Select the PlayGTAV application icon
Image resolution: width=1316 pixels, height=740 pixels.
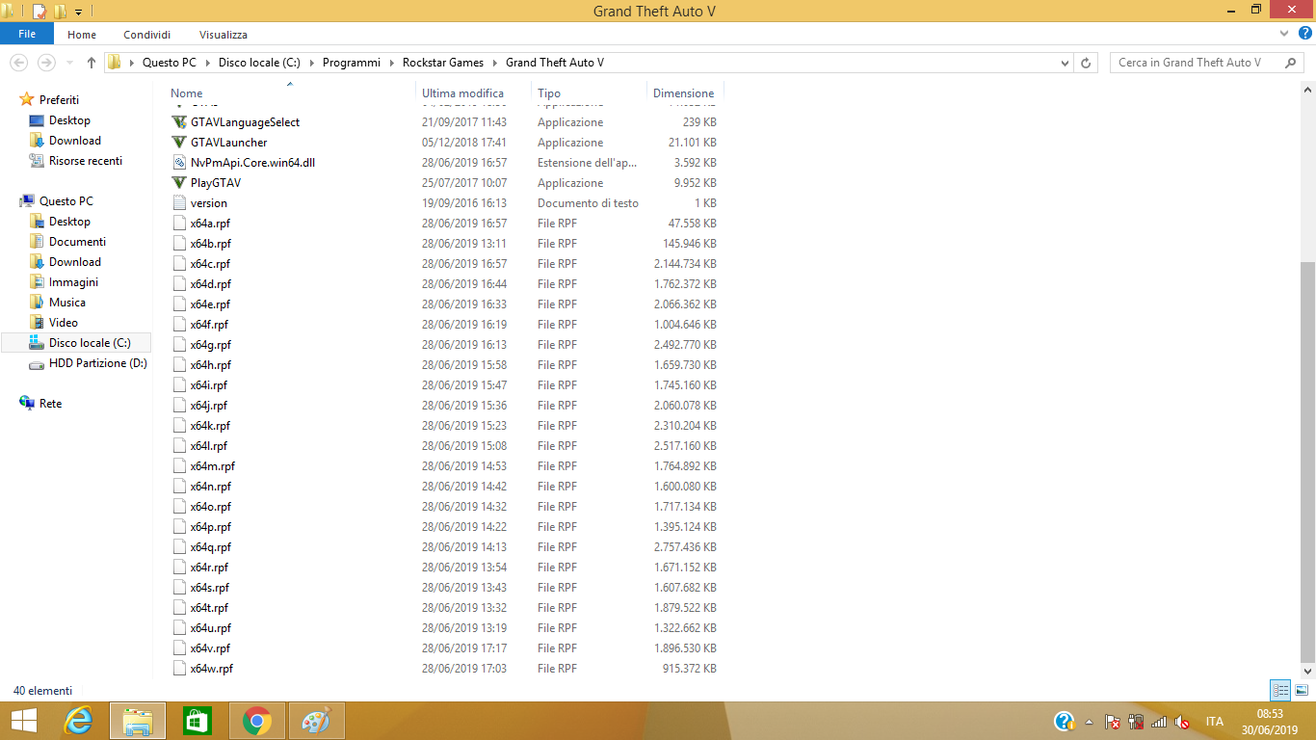[179, 183]
